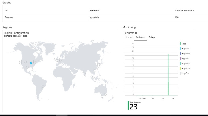Click the Http 400 legend color swatch

point(180,53)
